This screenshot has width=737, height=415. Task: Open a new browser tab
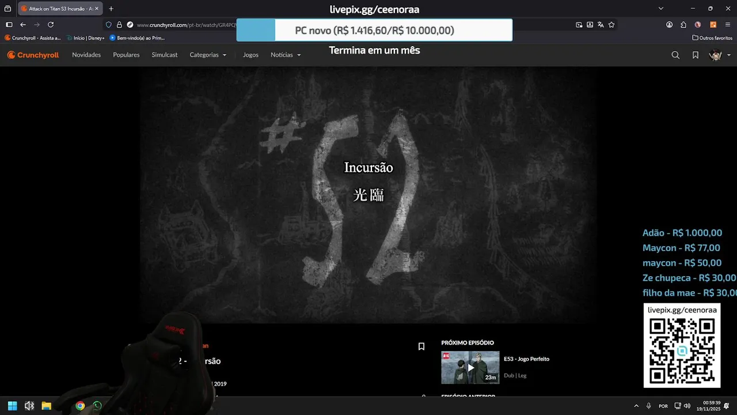click(111, 9)
